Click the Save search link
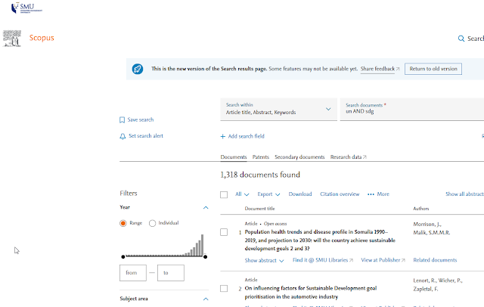 [x=141, y=119]
